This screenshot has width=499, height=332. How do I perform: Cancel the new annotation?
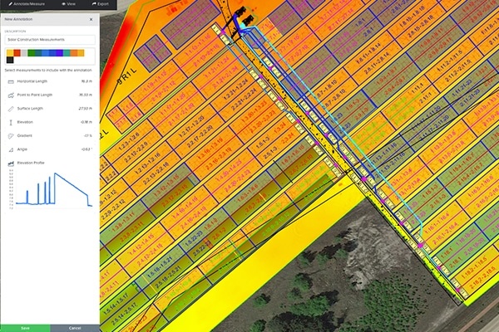point(75,328)
